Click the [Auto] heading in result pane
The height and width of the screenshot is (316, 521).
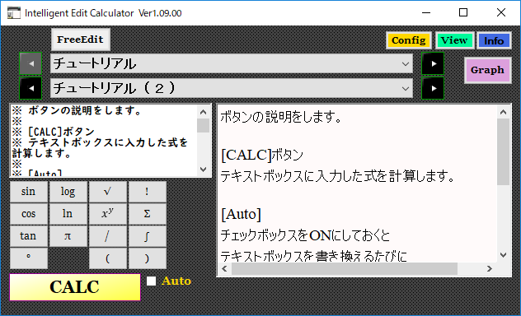[x=241, y=214]
